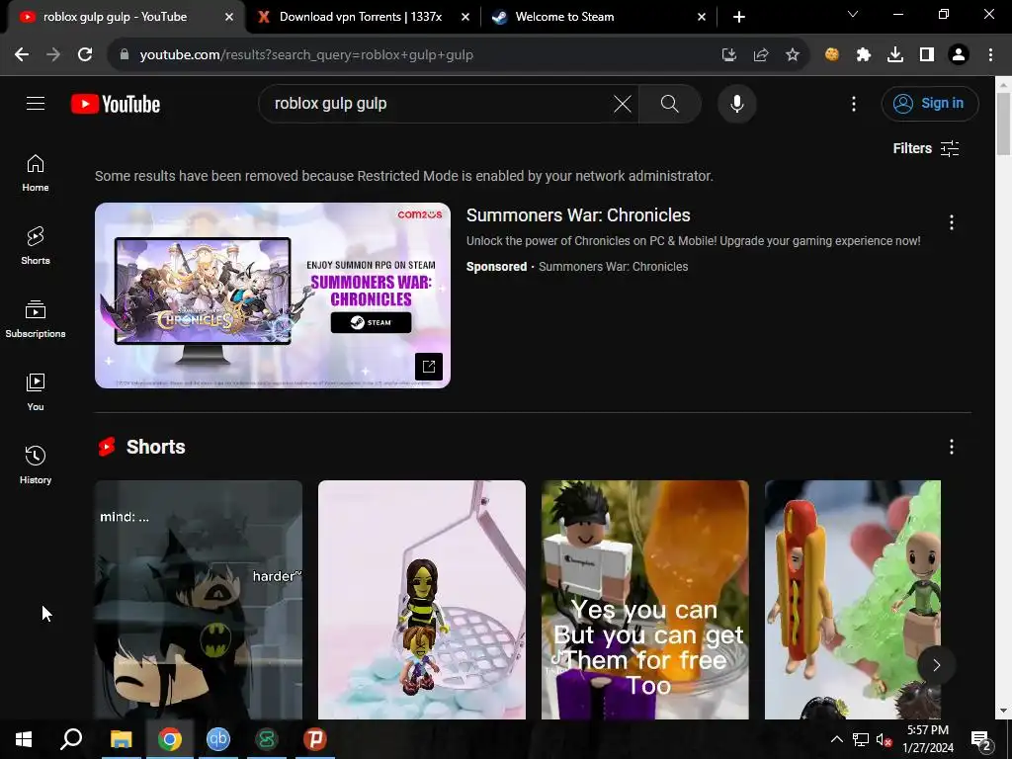The height and width of the screenshot is (759, 1012).
Task: Open qBittorrent from taskbar
Action: 218,739
